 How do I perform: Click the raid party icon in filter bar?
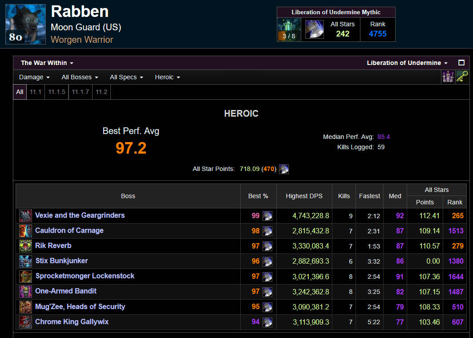point(448,77)
